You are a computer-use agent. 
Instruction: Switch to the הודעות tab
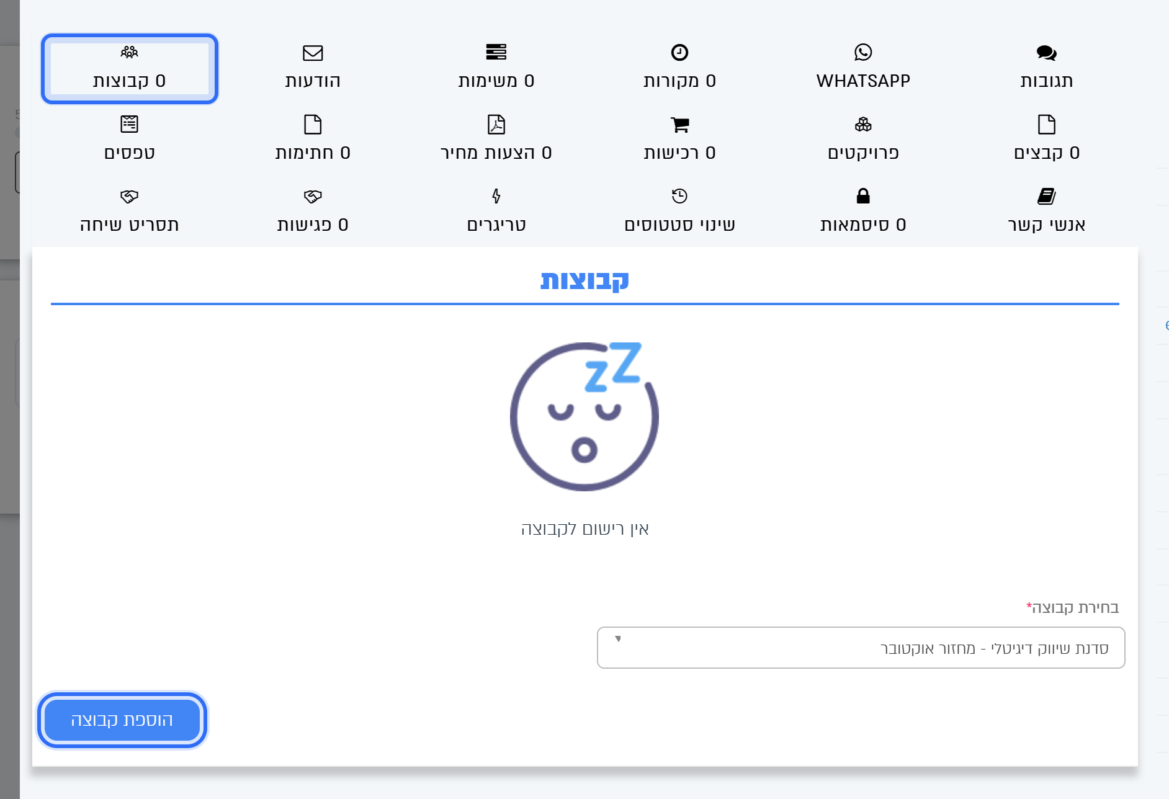[x=313, y=69]
